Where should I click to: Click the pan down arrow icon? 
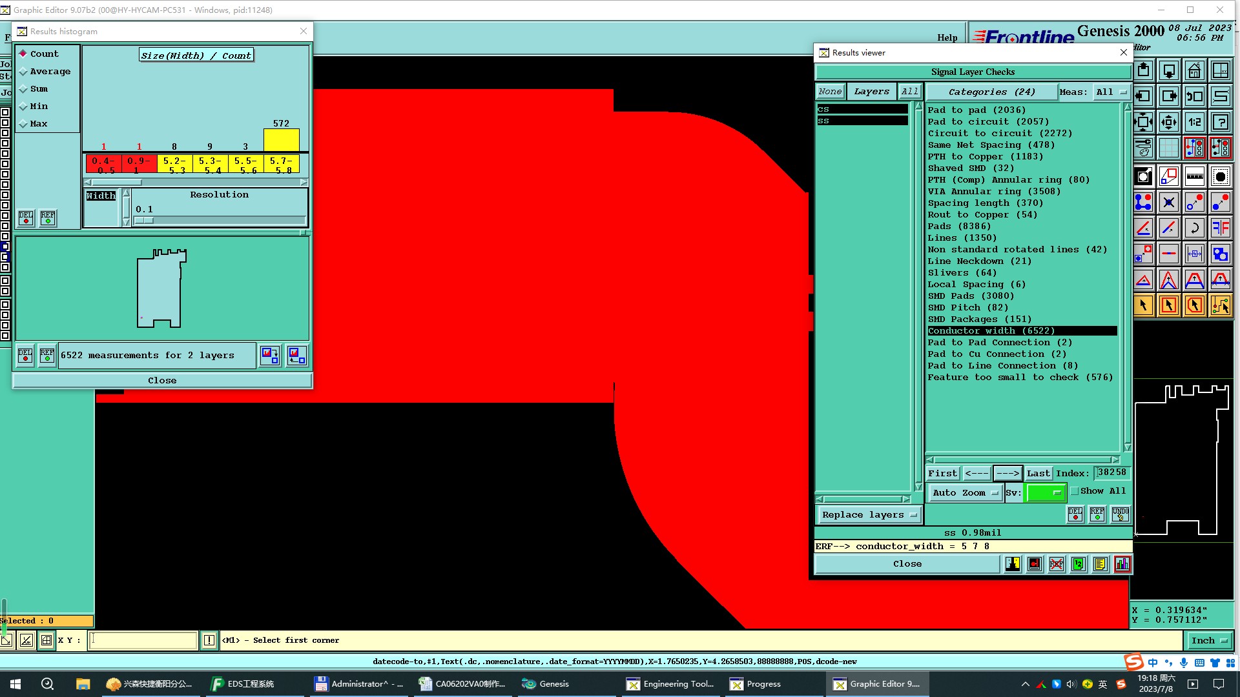click(x=1169, y=70)
